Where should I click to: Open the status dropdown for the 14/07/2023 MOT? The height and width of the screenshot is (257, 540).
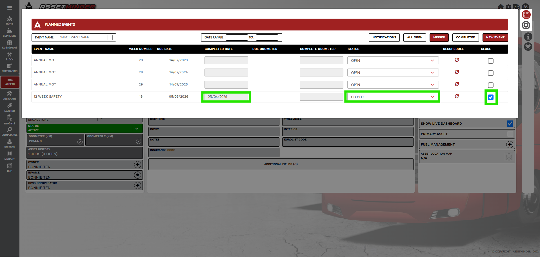pos(393,60)
